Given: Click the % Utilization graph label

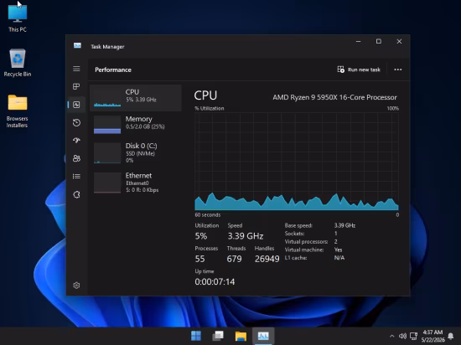Looking at the screenshot, I should 210,108.
